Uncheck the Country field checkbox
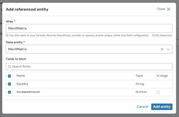 pyautogui.click(x=10, y=84)
